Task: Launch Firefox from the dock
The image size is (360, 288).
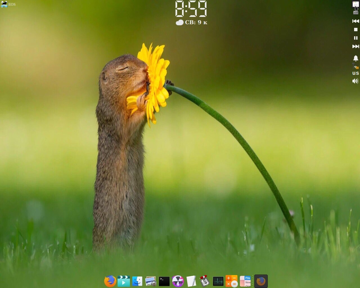Action: 110,281
